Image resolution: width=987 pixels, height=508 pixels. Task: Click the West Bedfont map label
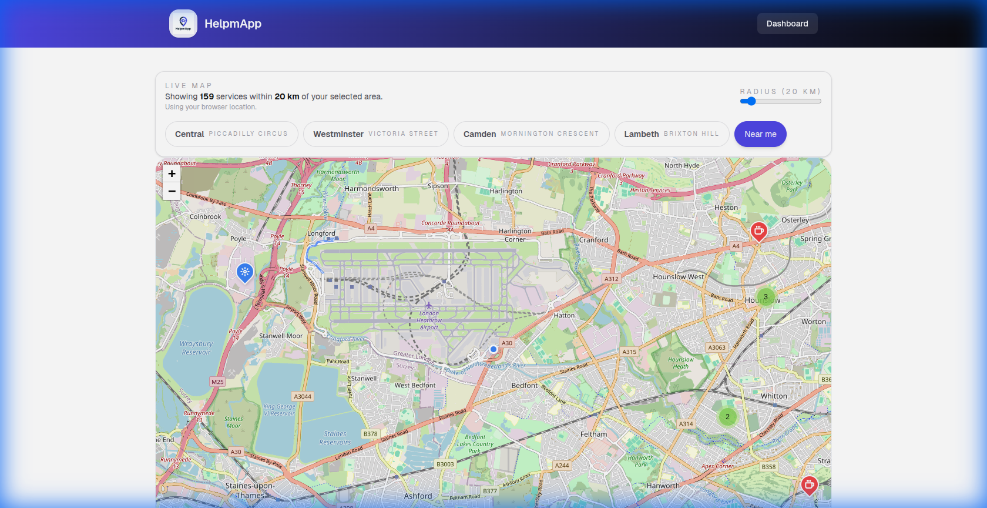point(415,386)
